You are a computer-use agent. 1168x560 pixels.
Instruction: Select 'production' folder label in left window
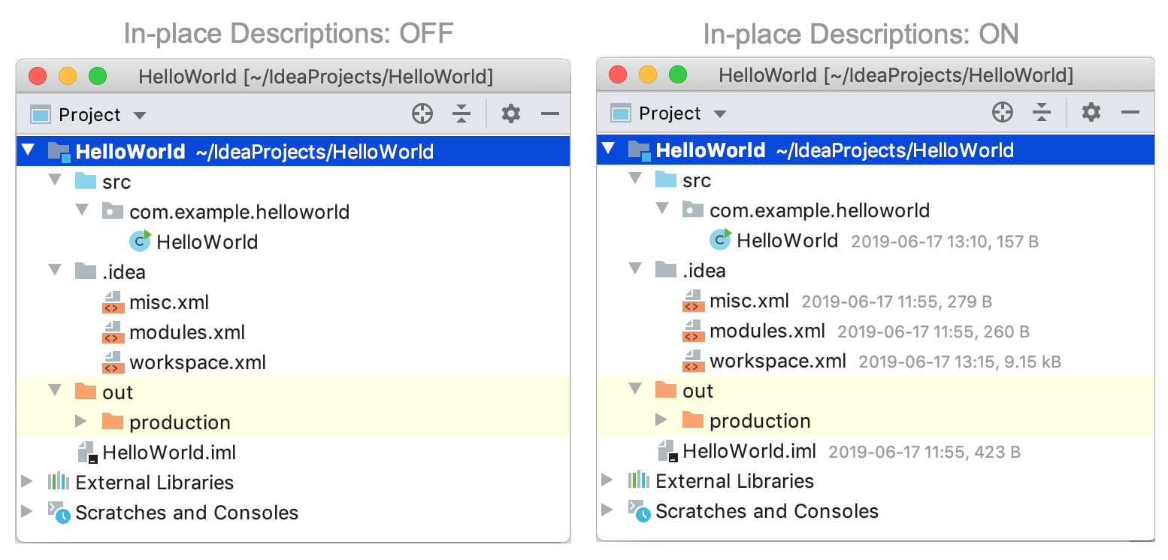click(x=180, y=422)
